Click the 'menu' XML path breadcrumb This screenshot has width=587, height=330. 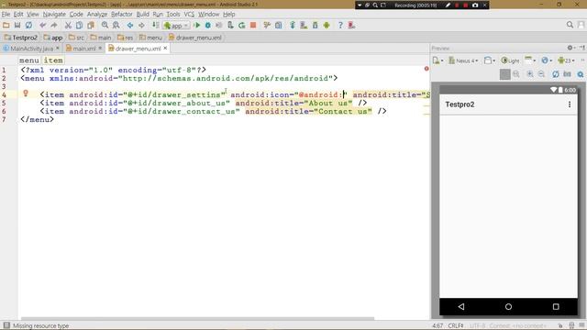[29, 60]
